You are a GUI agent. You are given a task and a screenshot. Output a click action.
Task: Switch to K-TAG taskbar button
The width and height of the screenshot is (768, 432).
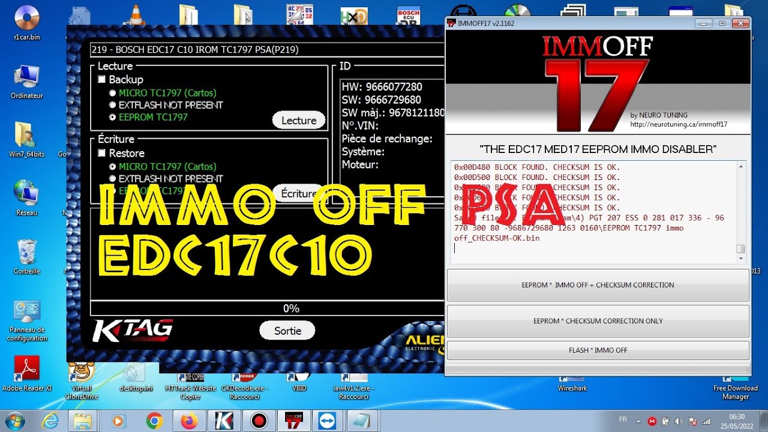click(224, 421)
